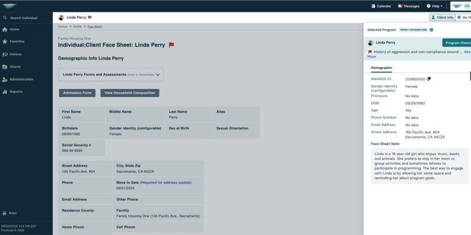471x235 pixels.
Task: Open Favorites star icon
Action: pyautogui.click(x=5, y=41)
